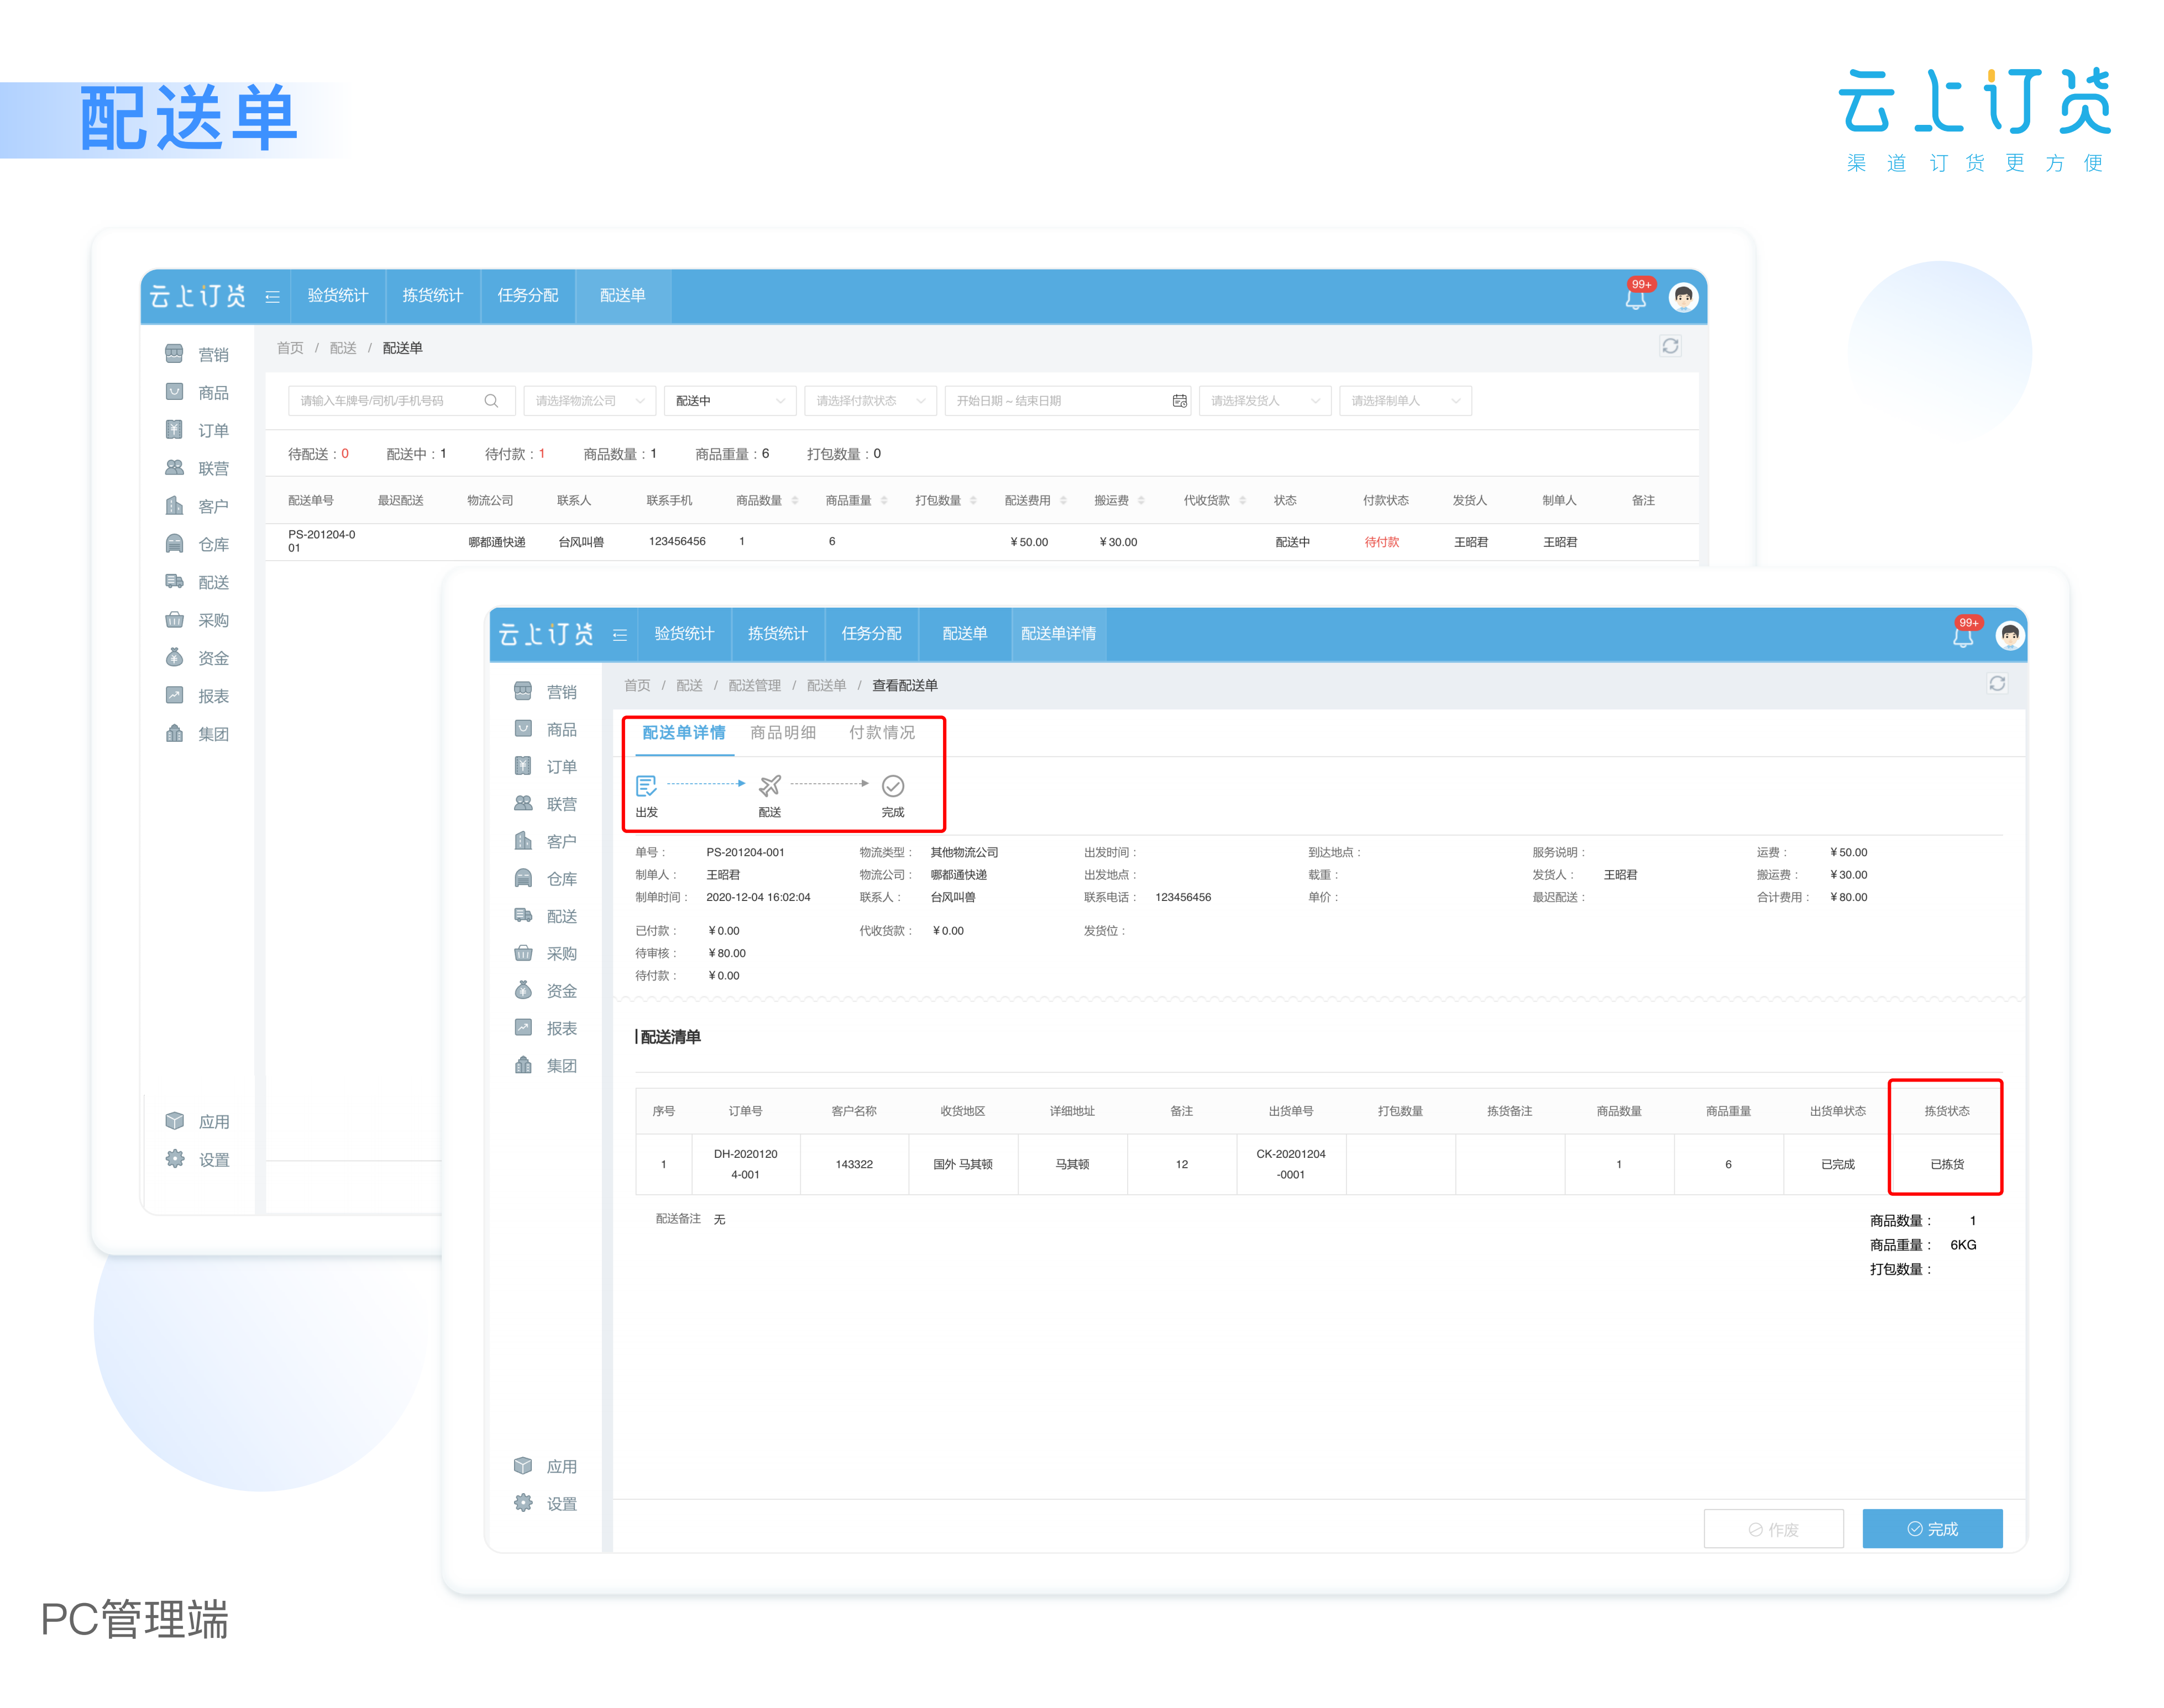2164x1708 pixels.
Task: Switch to 任务分配 tab in front window
Action: pyautogui.click(x=871, y=634)
